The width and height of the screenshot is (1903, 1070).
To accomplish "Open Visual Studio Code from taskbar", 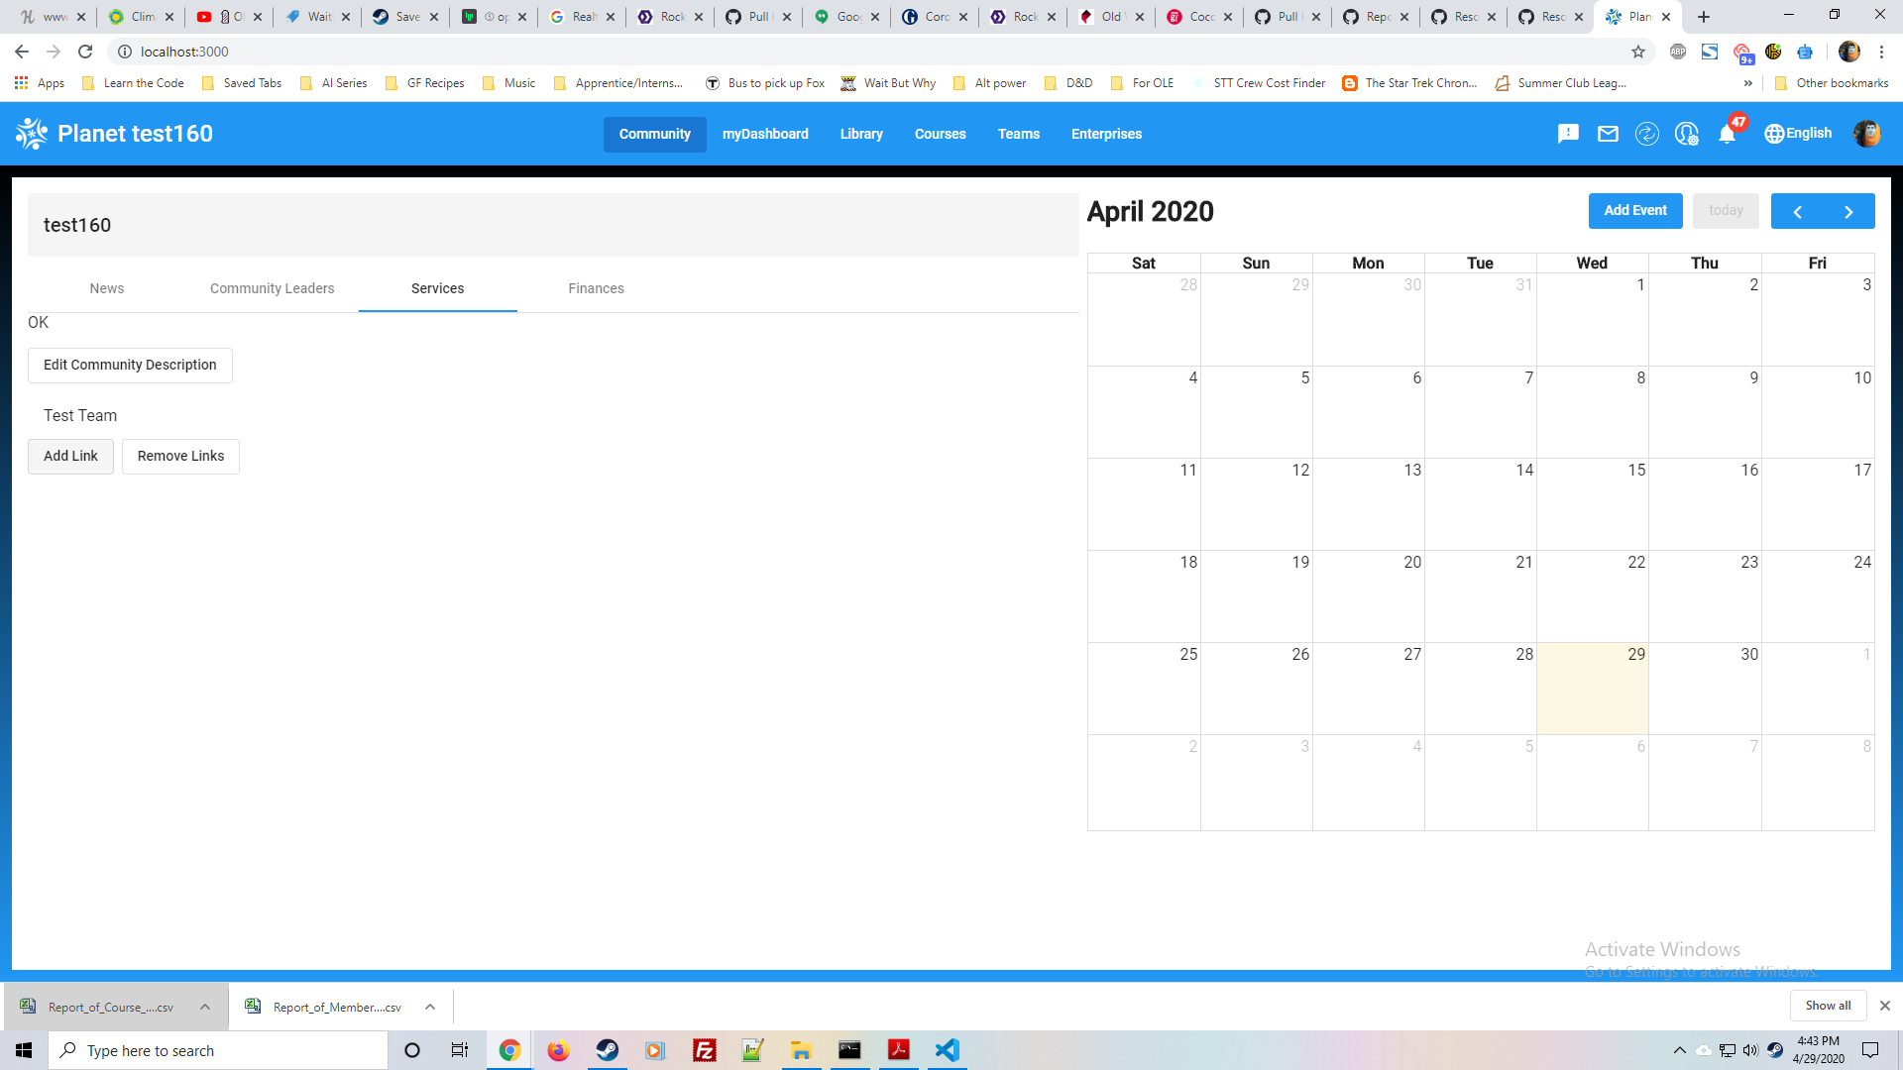I will pos(947,1050).
